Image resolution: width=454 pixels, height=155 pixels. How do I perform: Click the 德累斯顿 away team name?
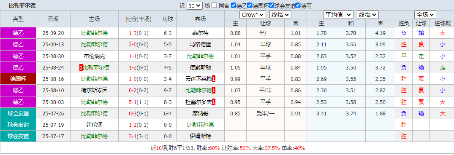tap(200, 67)
